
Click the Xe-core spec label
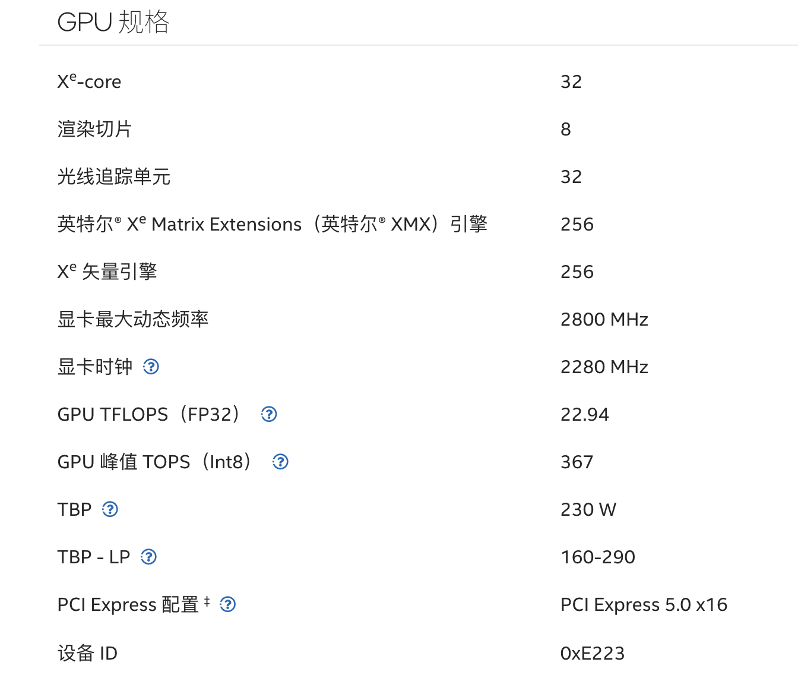point(89,81)
